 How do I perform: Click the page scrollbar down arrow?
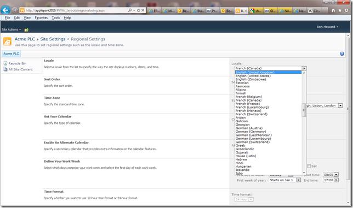348,203
